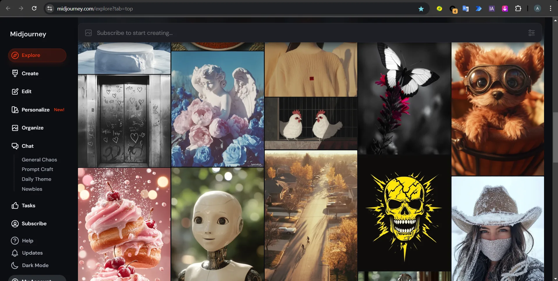Go to Organize gallery
Screen dimensions: 558x281
(32, 128)
